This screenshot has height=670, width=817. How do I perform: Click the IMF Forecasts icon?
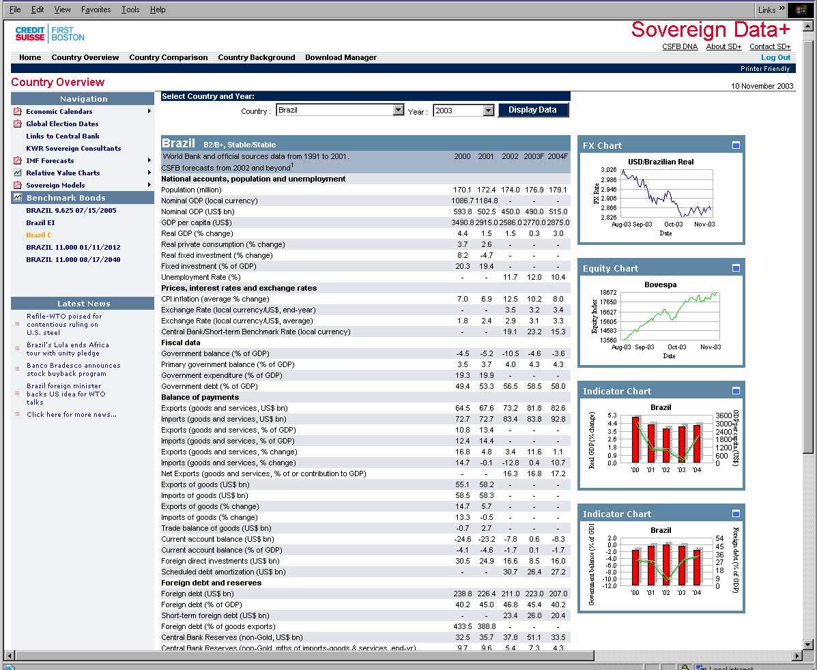point(18,160)
